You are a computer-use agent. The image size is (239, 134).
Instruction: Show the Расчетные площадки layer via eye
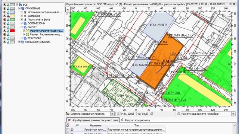pos(5,35)
